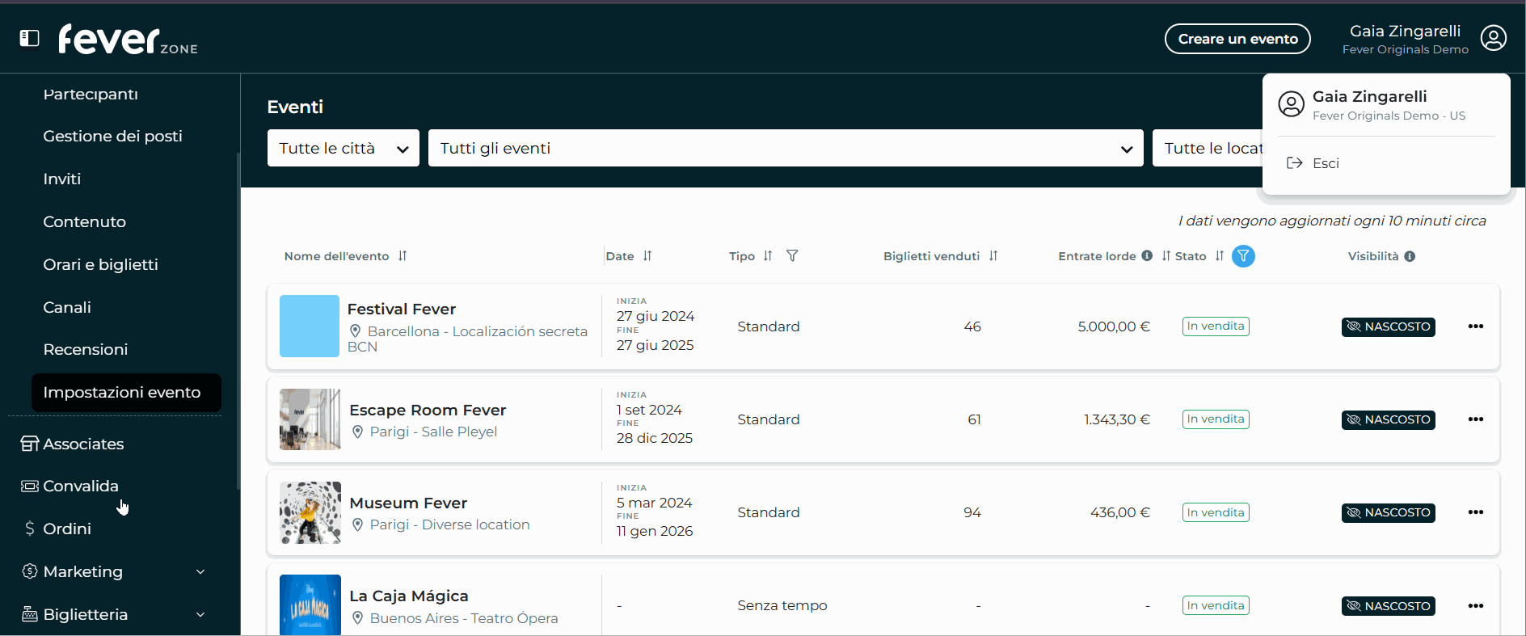Collapse the sidebar panel icon
The height and width of the screenshot is (636, 1526).
pos(29,38)
